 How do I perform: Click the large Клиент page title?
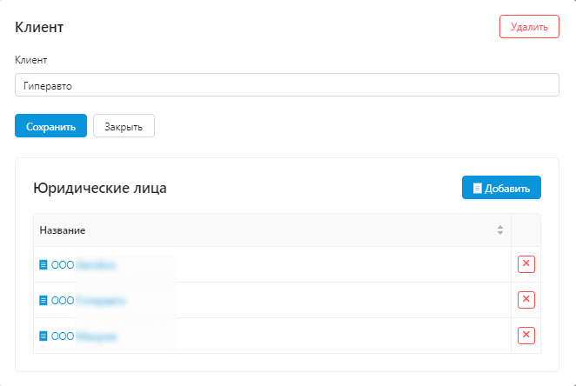click(39, 27)
